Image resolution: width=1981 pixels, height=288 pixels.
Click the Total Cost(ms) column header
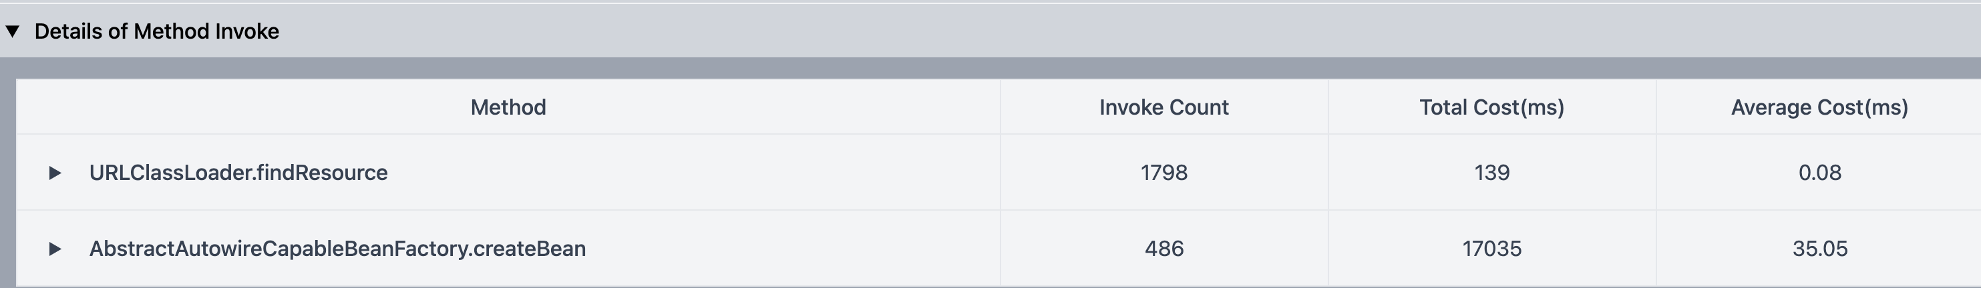click(x=1491, y=107)
